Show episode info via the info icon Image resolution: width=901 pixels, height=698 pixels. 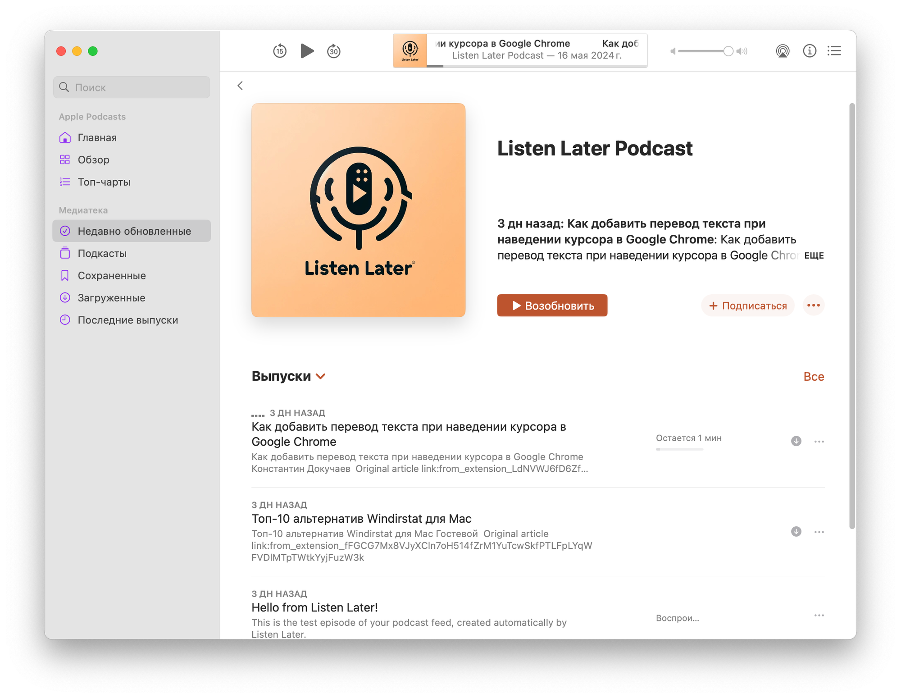tap(810, 51)
